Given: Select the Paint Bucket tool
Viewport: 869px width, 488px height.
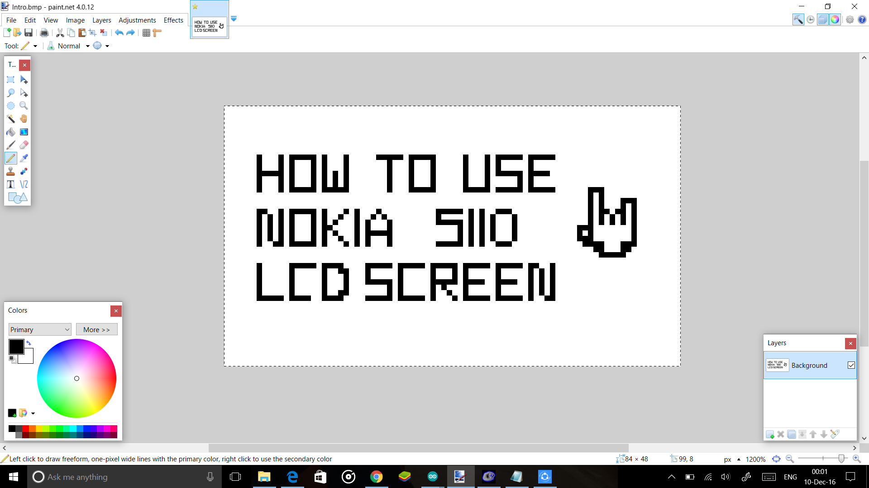Looking at the screenshot, I should click(11, 131).
